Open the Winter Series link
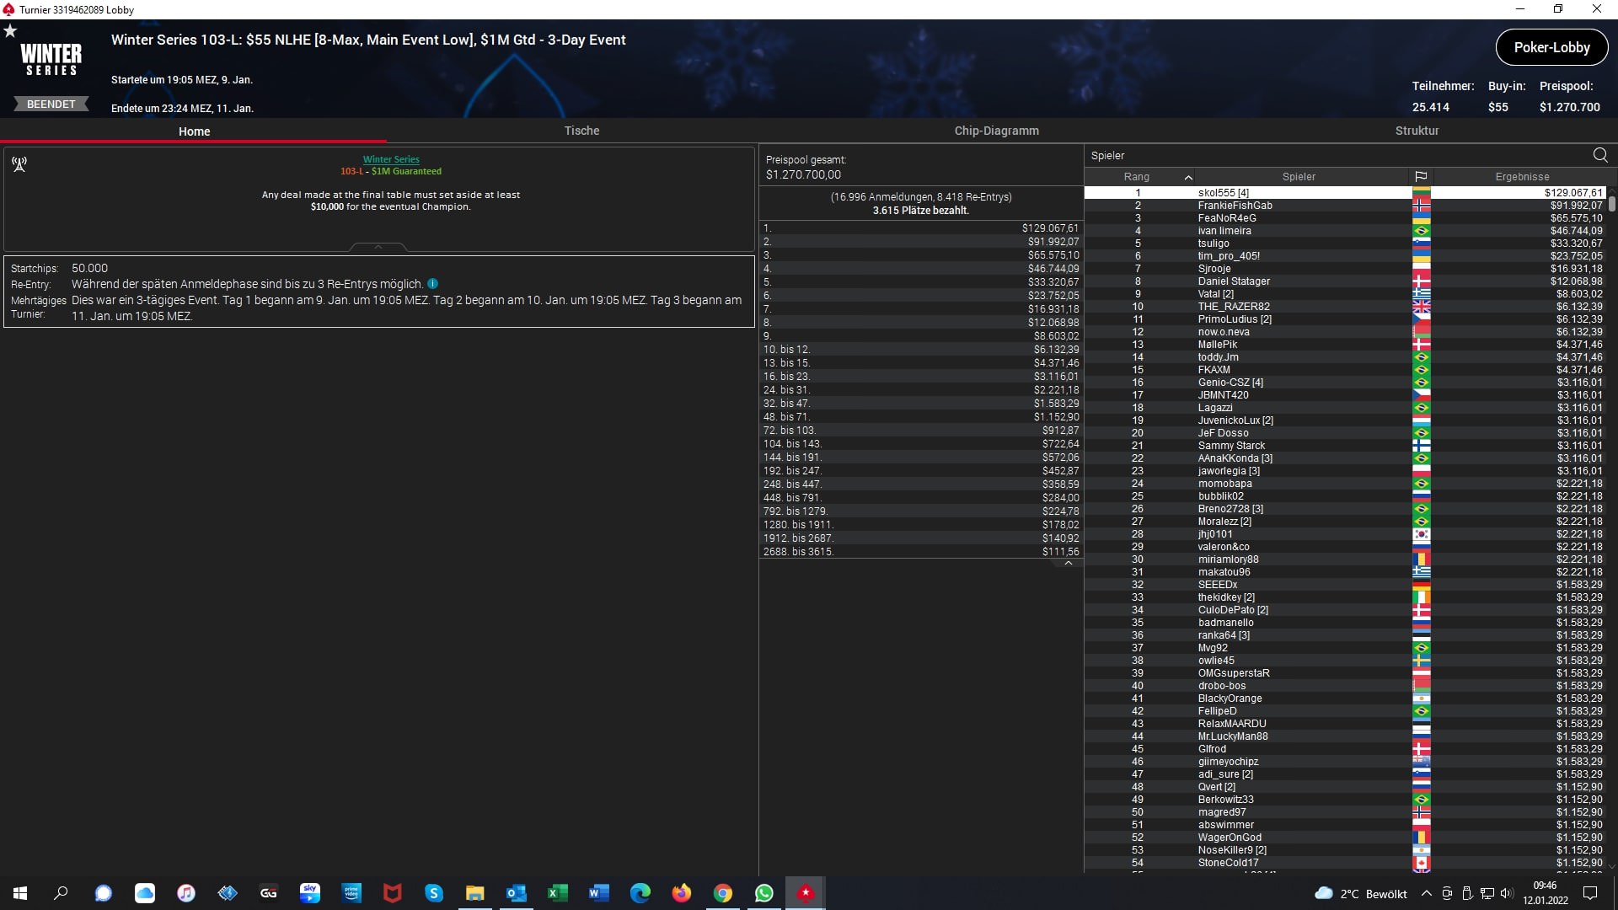The width and height of the screenshot is (1618, 910). [x=391, y=159]
